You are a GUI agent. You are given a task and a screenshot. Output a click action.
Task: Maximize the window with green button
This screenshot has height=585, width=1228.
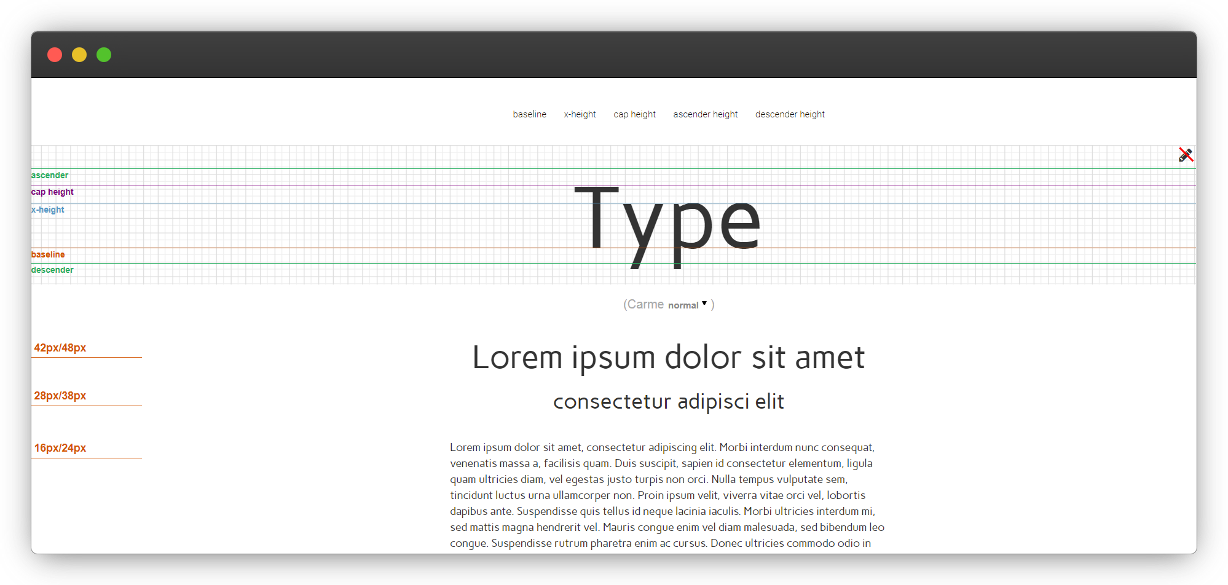coord(104,55)
